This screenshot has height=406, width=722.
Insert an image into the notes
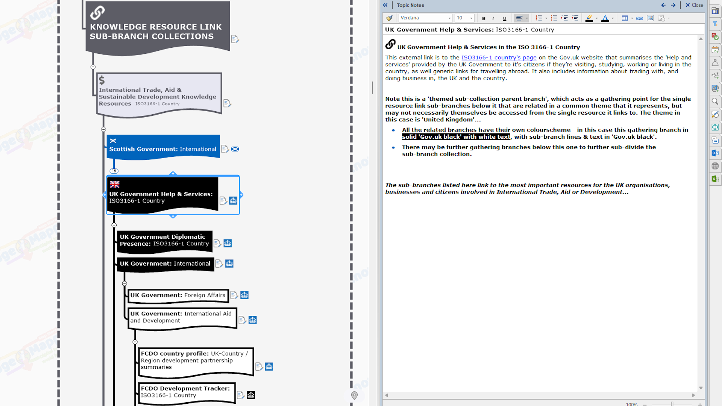[650, 18]
